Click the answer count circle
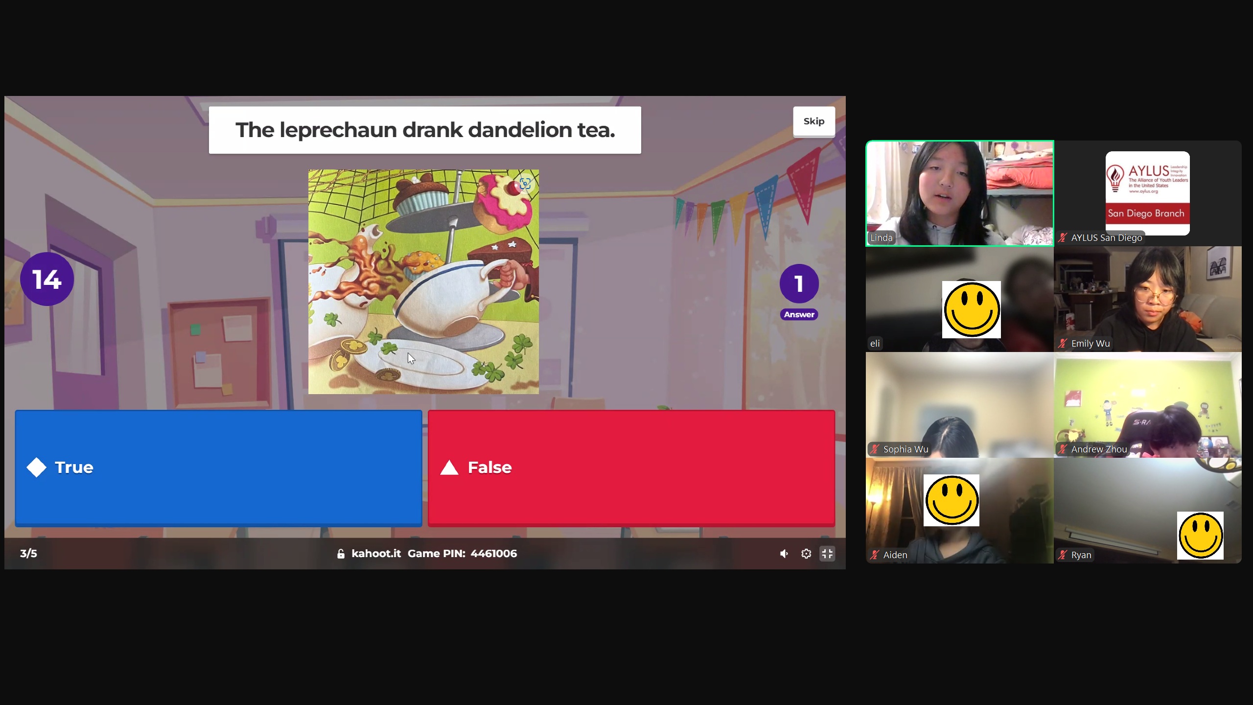 click(799, 283)
